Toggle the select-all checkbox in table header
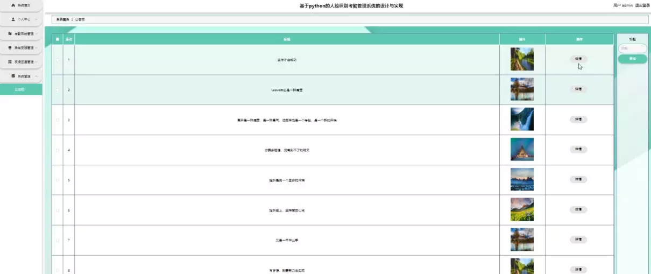The height and width of the screenshot is (274, 651). point(58,39)
